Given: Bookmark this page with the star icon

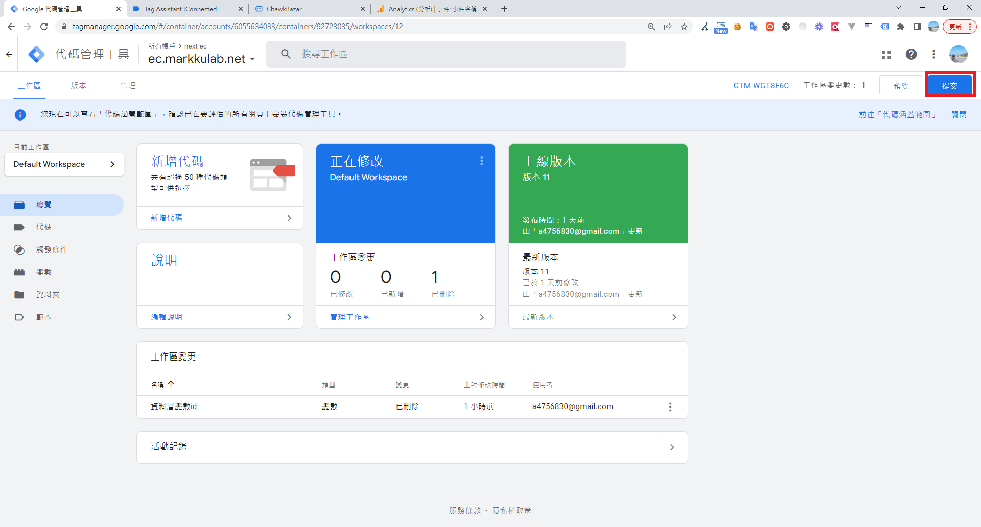Looking at the screenshot, I should click(x=684, y=27).
